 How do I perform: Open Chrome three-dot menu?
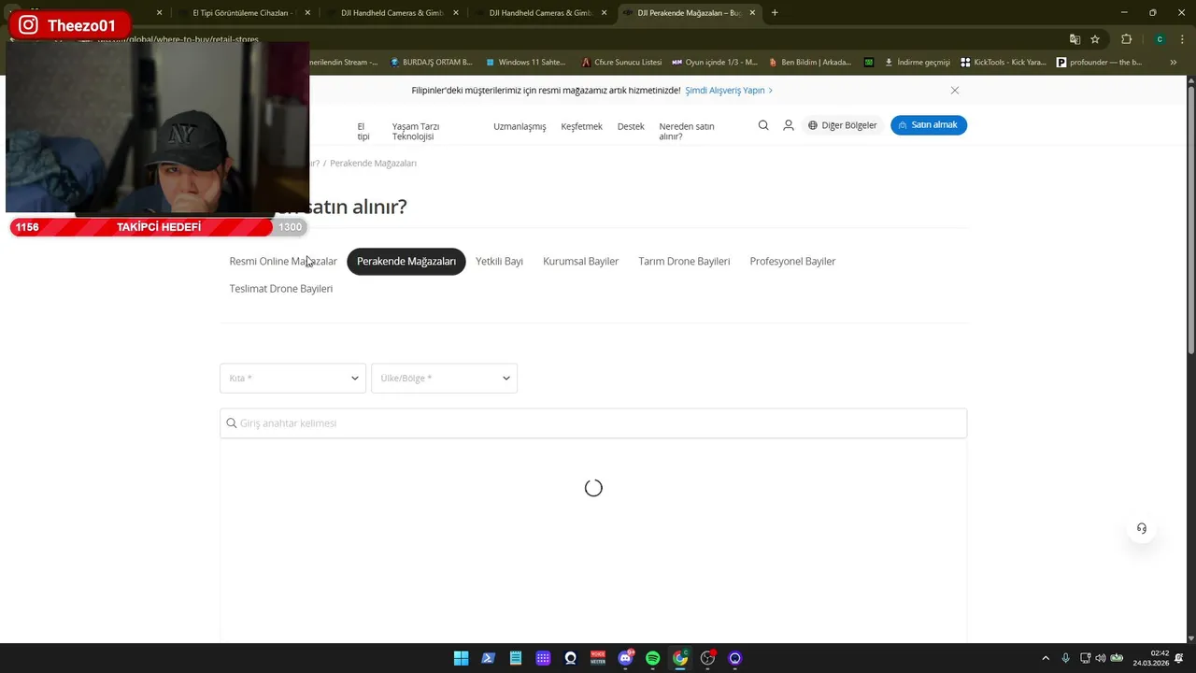(1184, 39)
